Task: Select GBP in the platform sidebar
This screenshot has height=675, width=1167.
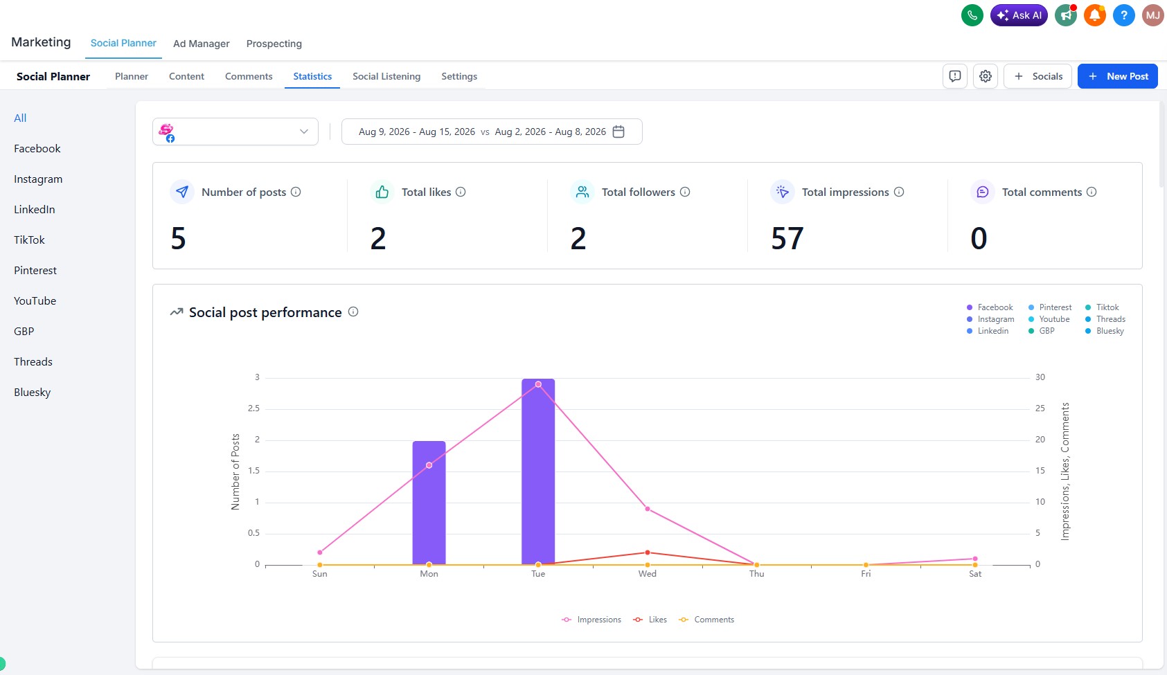Action: 24,331
